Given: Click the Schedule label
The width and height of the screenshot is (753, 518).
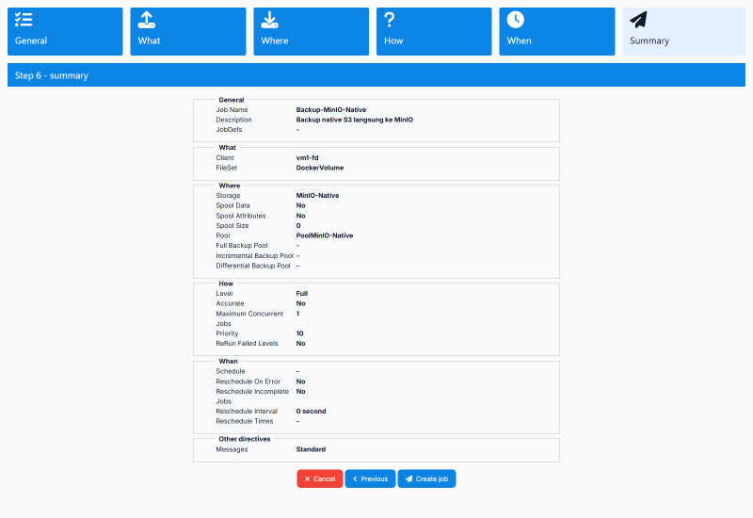Looking at the screenshot, I should click(x=231, y=371).
